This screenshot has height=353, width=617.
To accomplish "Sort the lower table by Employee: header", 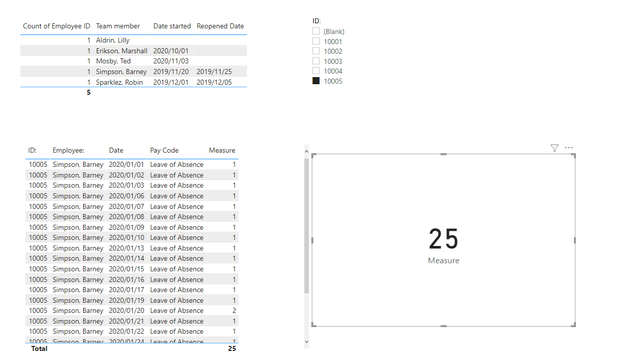I will point(68,150).
